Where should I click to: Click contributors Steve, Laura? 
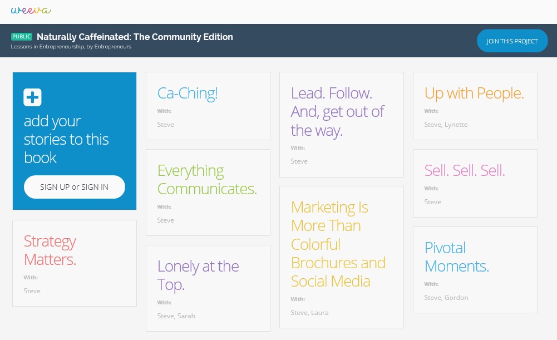309,313
